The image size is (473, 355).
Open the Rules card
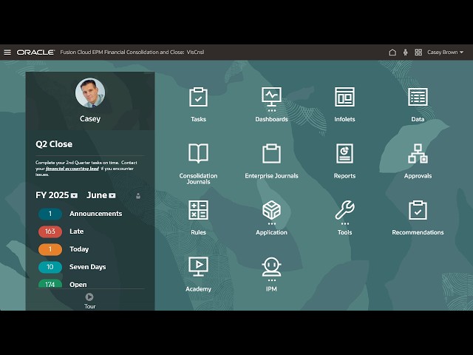[198, 217]
